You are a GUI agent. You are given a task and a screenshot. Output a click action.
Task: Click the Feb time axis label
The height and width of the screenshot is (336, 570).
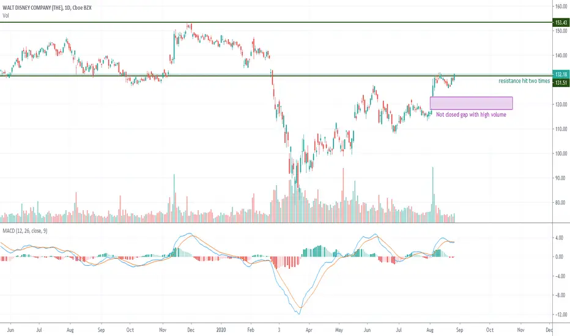(251, 330)
